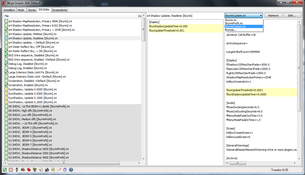Click the computer monitor icon in status bar
This screenshot has height=175, width=305.
pos(35,170)
